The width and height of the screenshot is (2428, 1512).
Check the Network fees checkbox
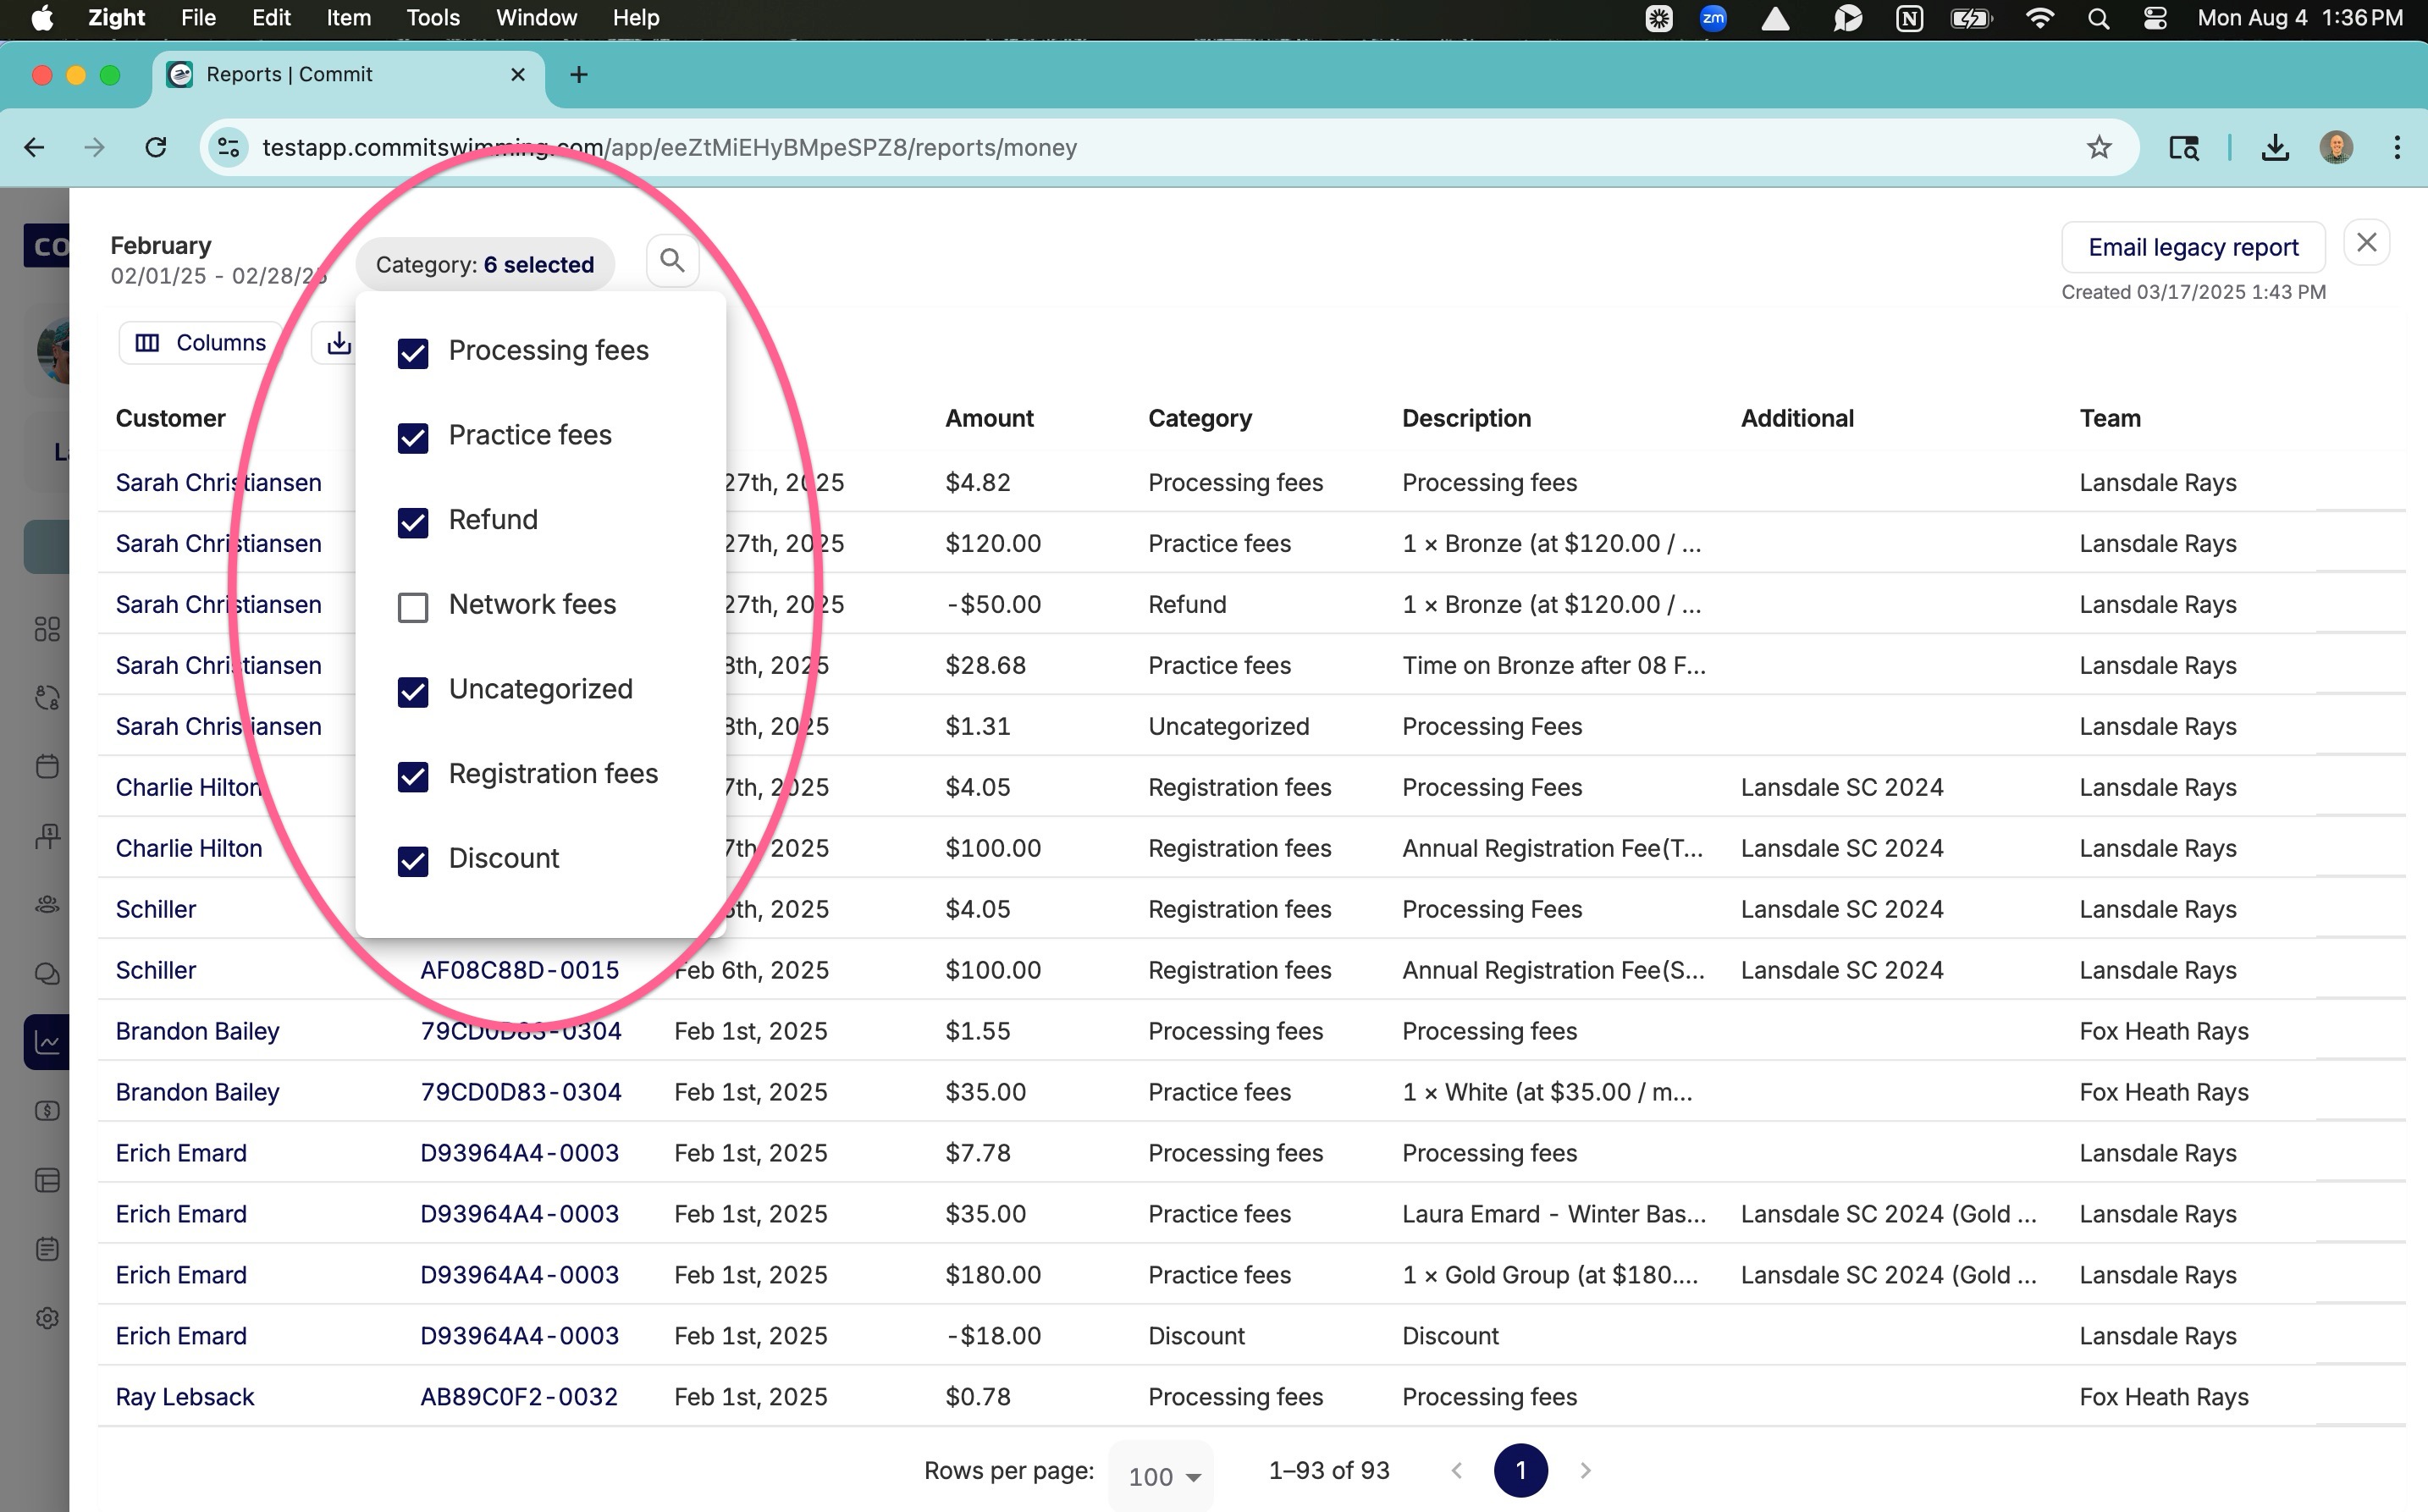(x=413, y=607)
